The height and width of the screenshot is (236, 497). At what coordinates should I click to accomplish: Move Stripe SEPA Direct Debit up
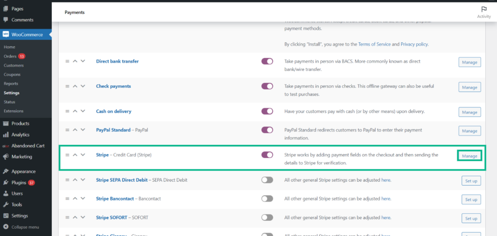[x=75, y=180]
